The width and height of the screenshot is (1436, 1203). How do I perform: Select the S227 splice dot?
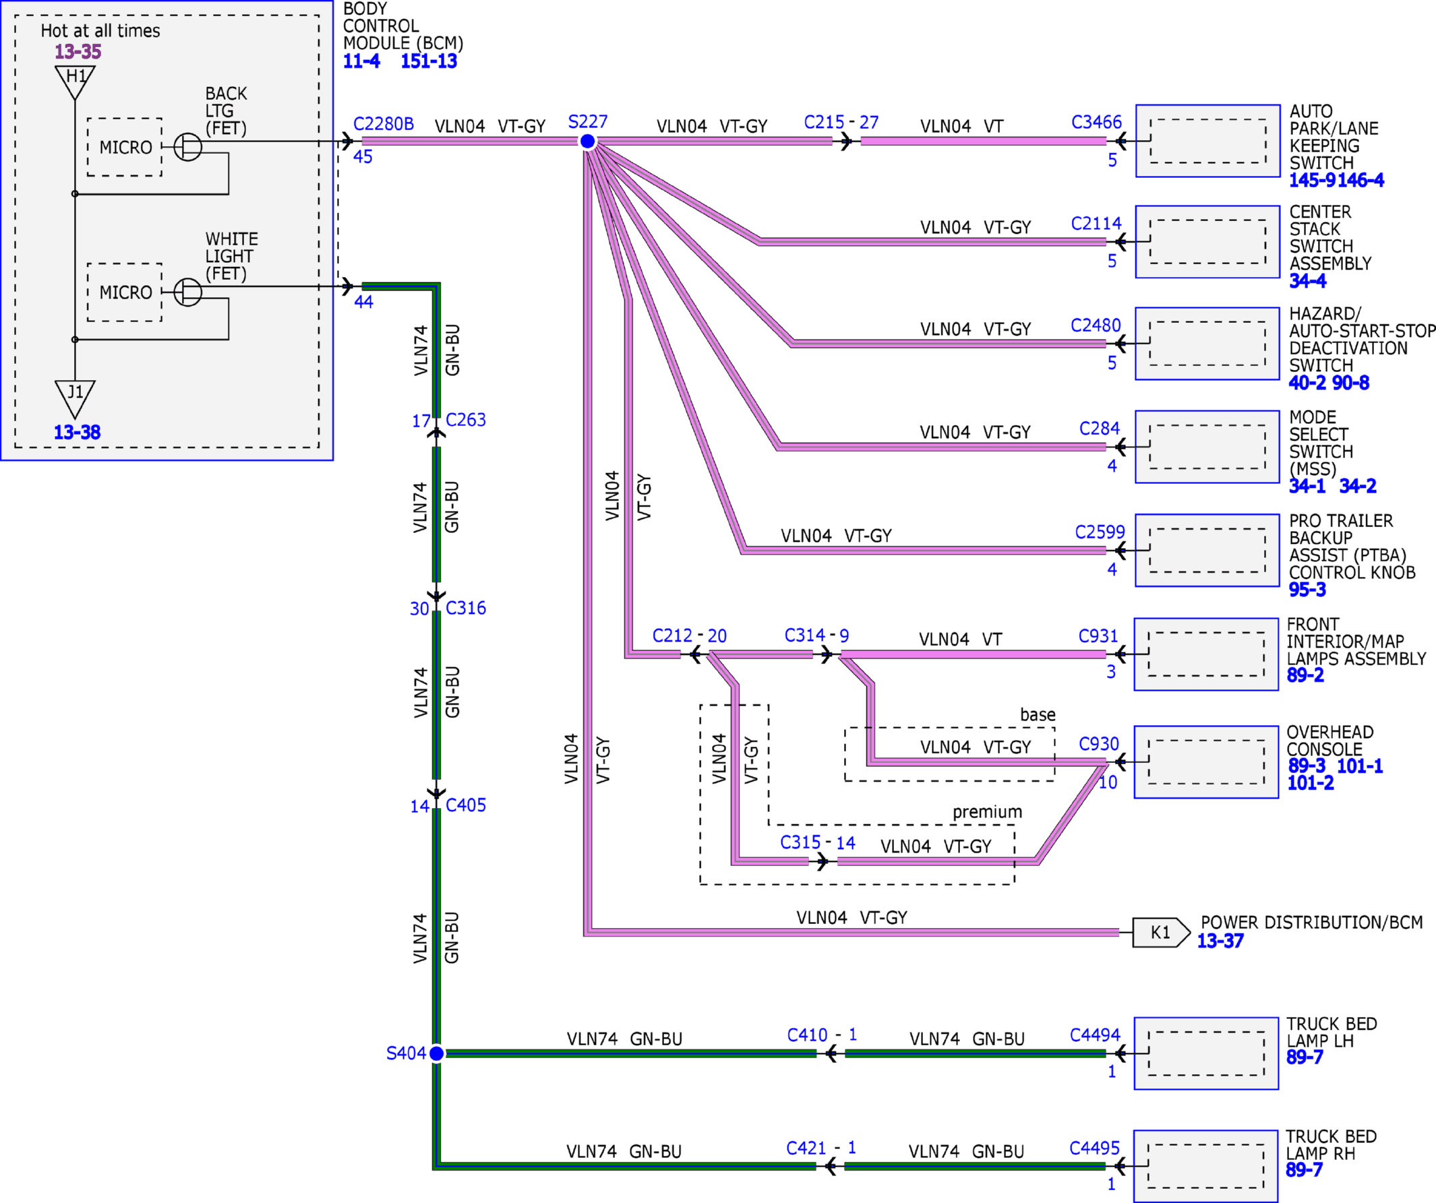pyautogui.click(x=587, y=142)
